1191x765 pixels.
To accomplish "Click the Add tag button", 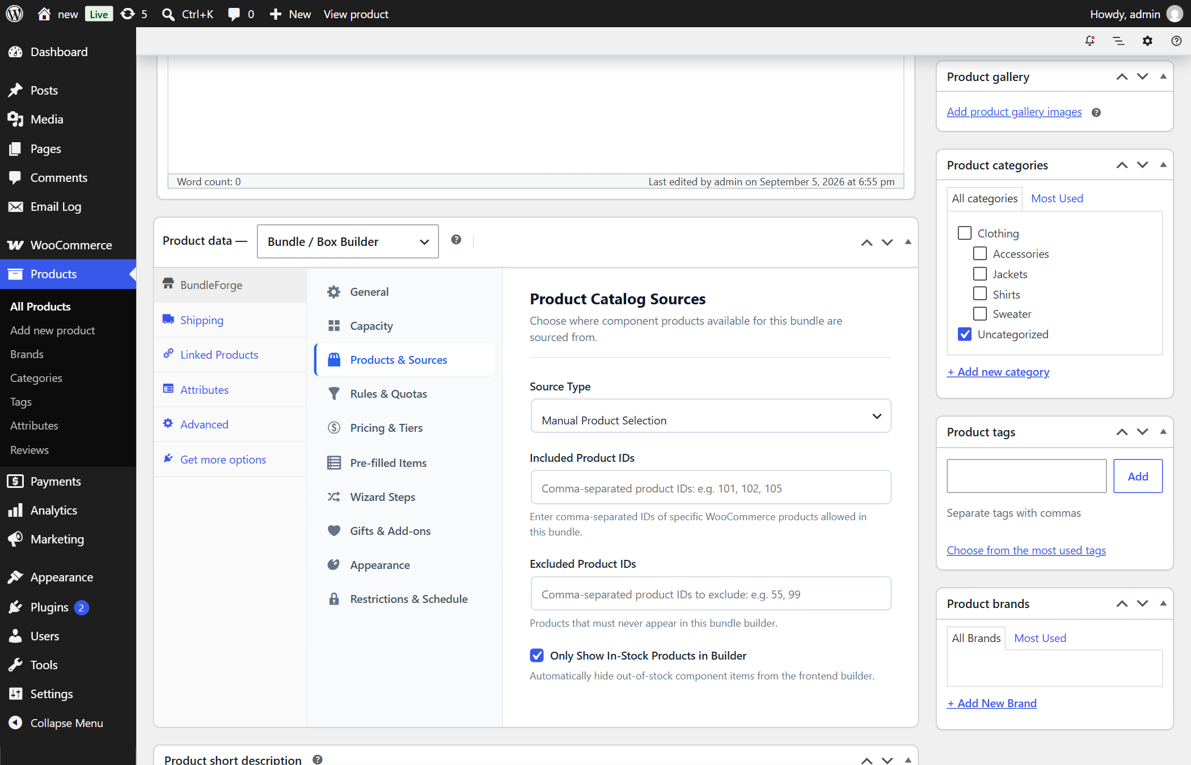I will [1138, 476].
